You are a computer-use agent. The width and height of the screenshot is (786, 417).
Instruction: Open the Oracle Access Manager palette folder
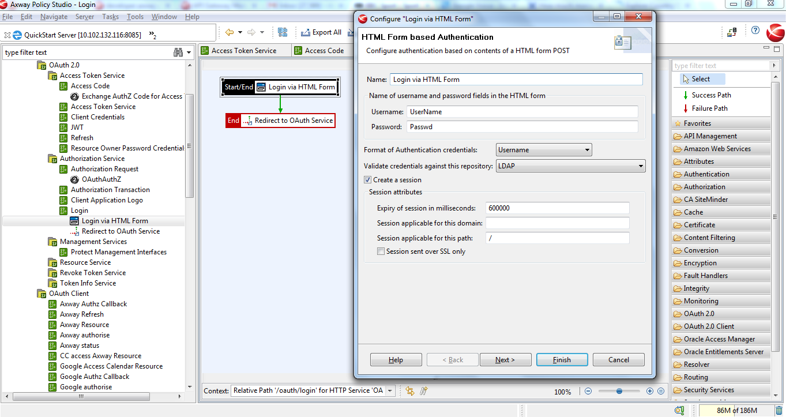coord(721,339)
